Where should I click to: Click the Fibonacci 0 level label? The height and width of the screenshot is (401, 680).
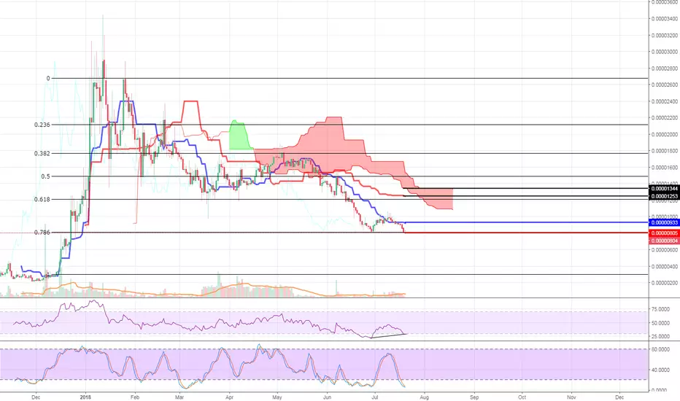[48, 79]
